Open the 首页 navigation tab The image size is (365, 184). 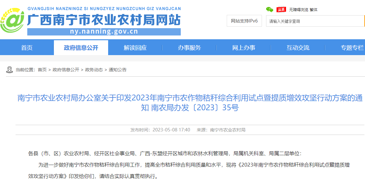click(x=27, y=48)
